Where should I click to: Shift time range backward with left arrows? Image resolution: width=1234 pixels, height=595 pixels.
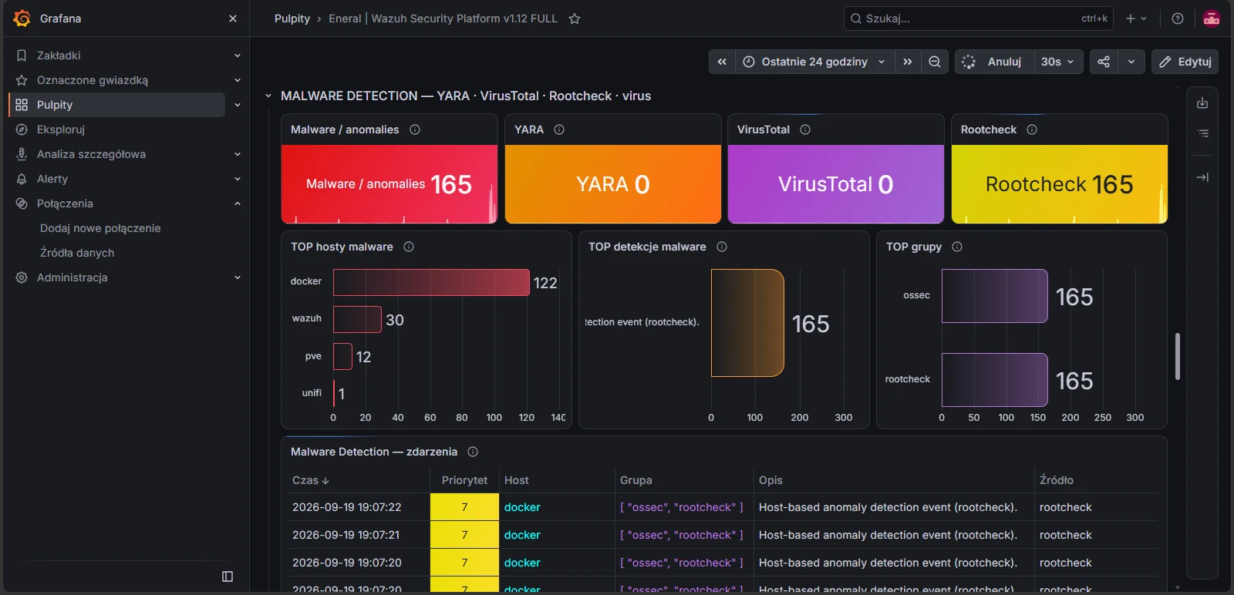point(722,62)
